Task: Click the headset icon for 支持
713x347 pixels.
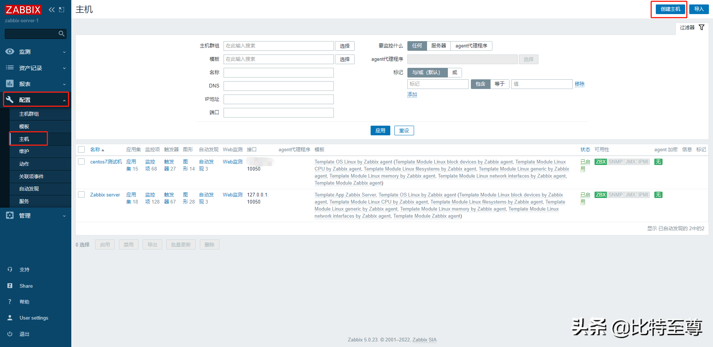Action: pos(10,270)
